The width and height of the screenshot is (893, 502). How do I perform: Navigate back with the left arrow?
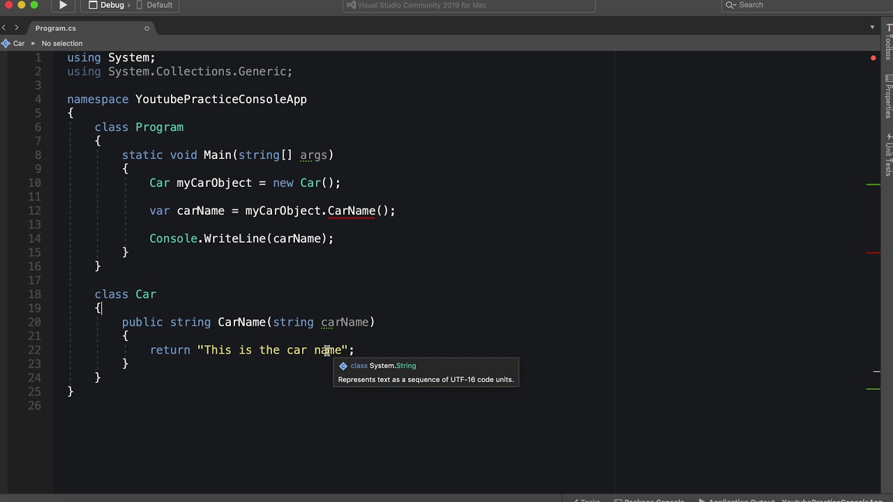click(4, 28)
